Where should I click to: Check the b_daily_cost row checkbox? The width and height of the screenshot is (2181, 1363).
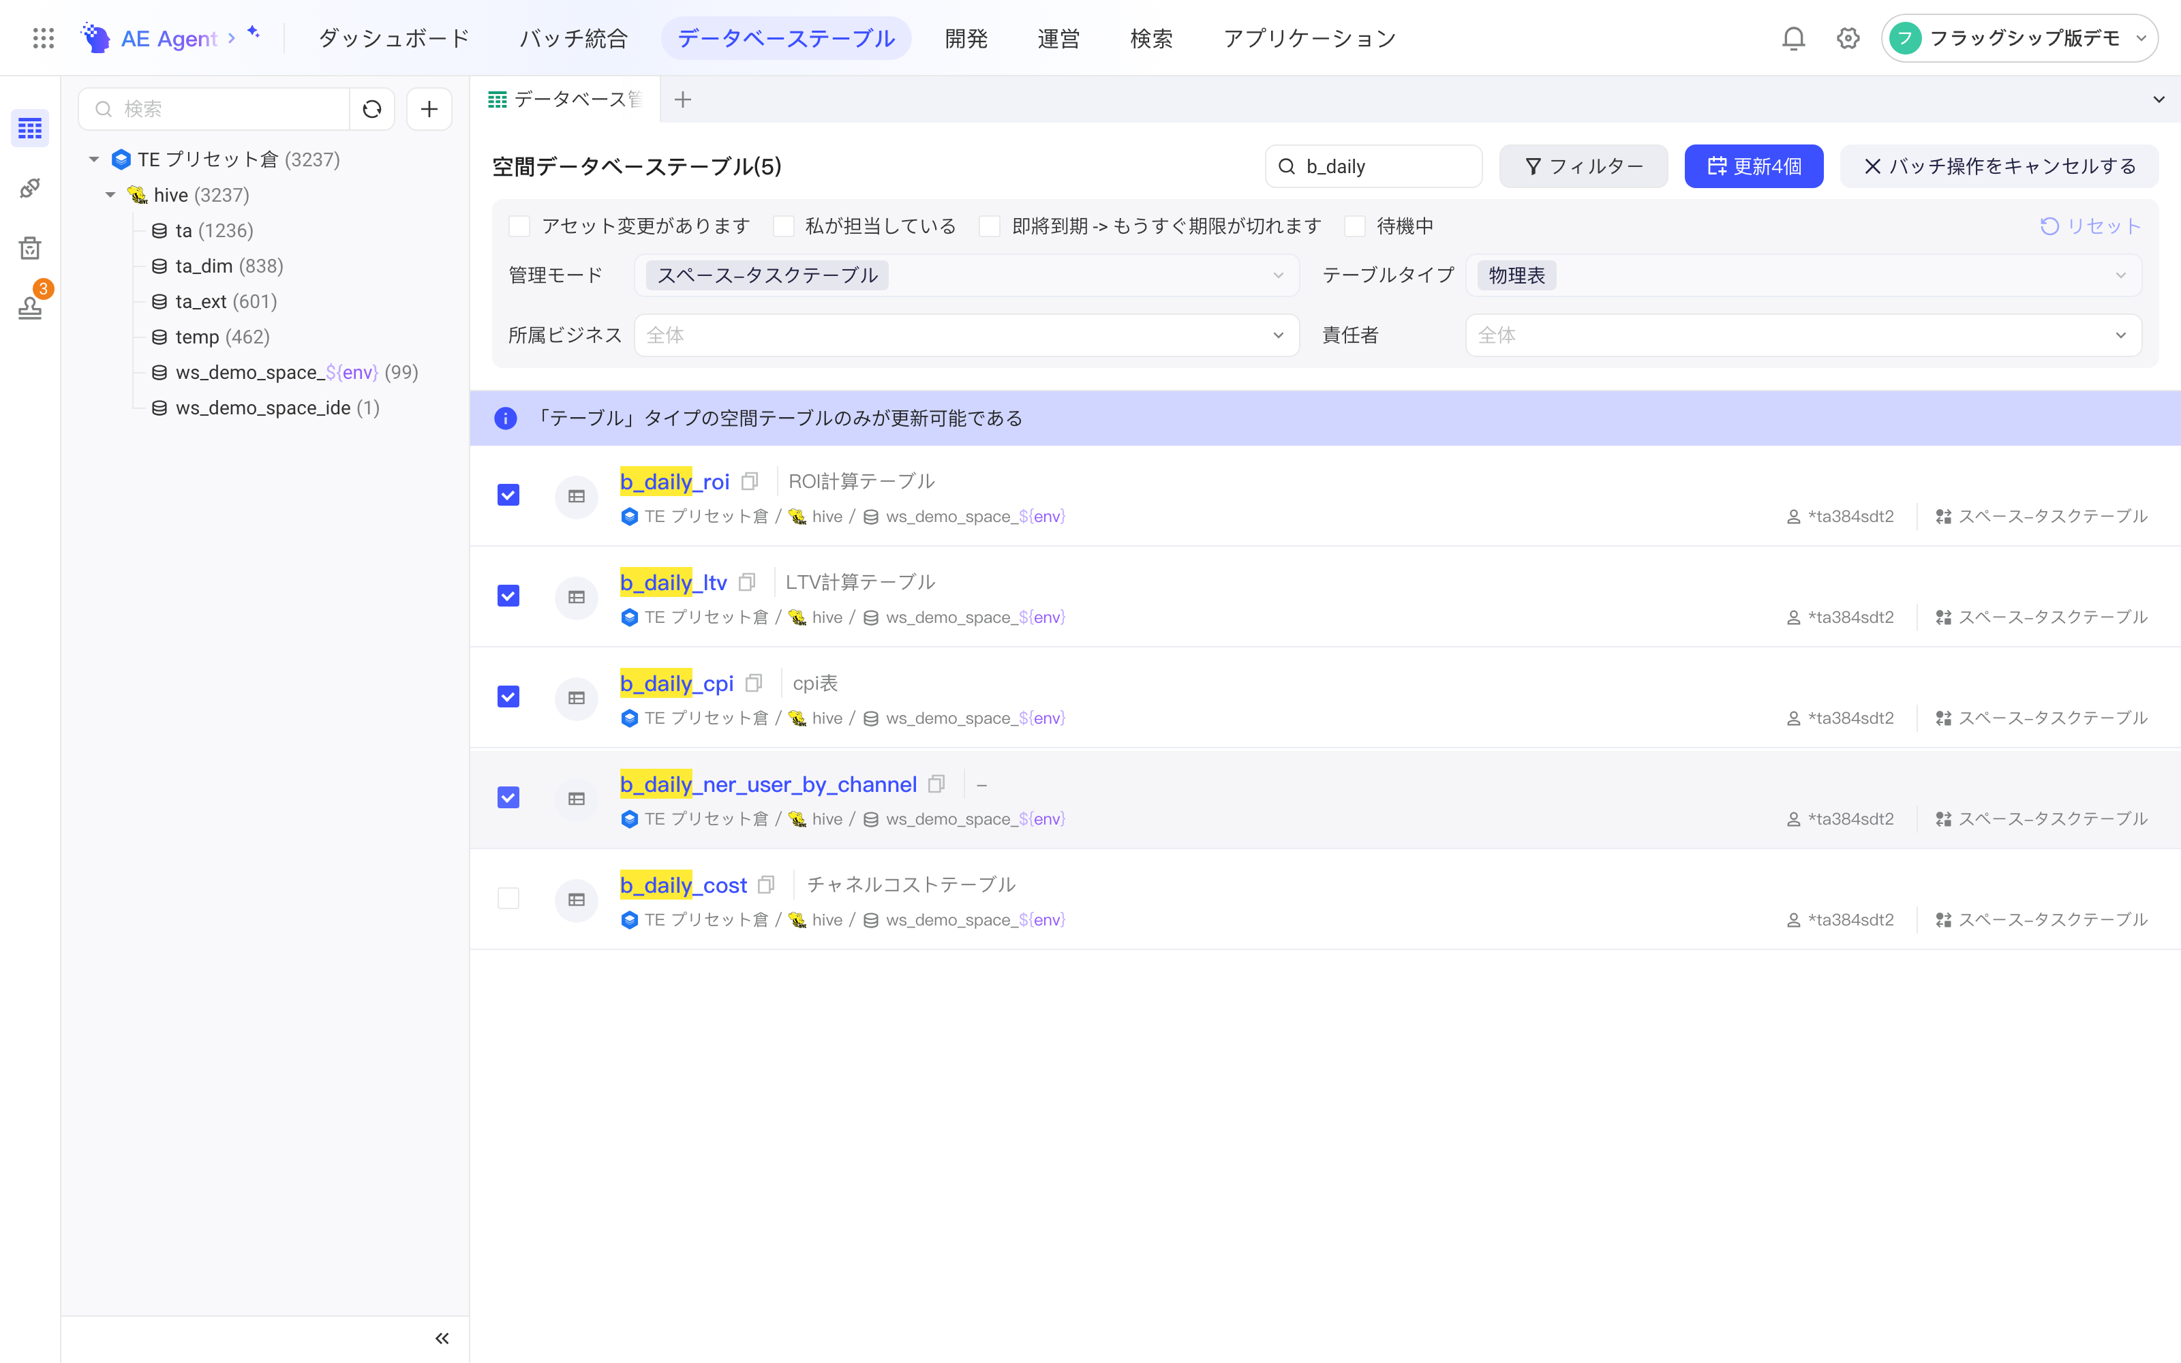click(508, 899)
